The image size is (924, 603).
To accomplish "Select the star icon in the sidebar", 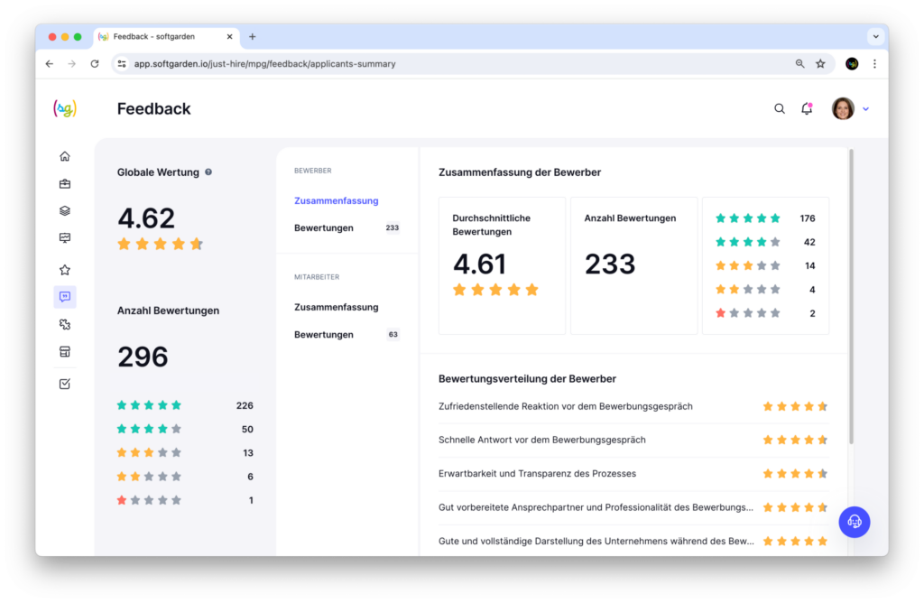I will [65, 270].
